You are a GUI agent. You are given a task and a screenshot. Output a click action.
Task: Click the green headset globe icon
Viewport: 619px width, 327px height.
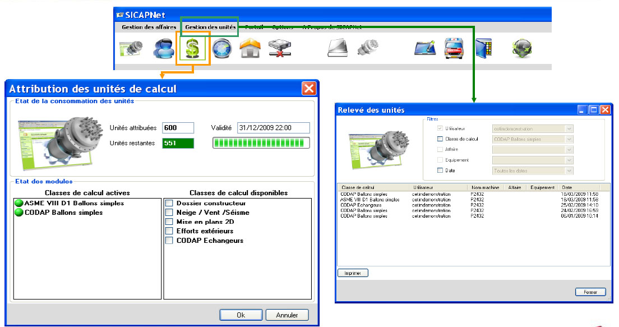521,49
